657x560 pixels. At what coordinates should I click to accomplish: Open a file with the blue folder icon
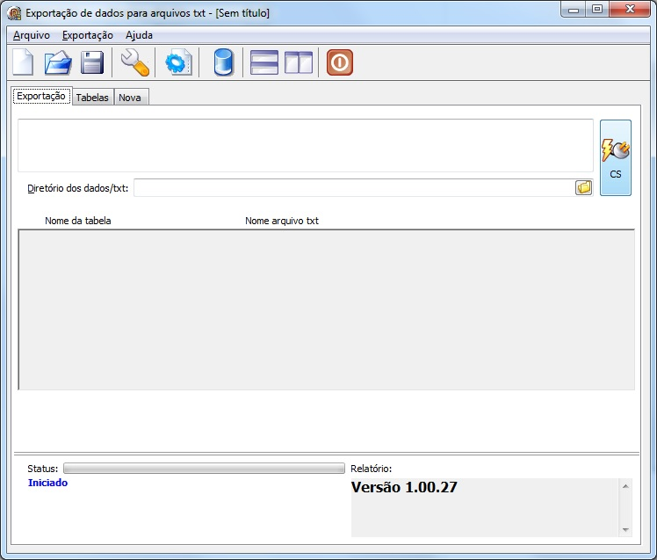pyautogui.click(x=58, y=62)
